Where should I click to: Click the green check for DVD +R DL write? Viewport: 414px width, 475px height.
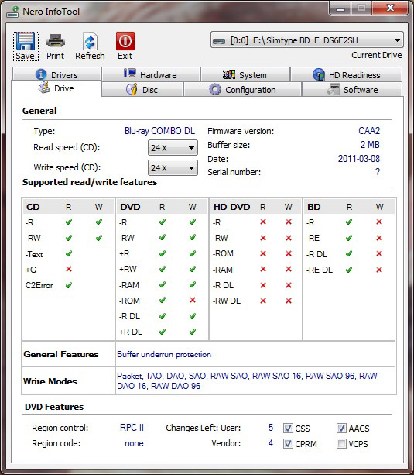tap(193, 332)
